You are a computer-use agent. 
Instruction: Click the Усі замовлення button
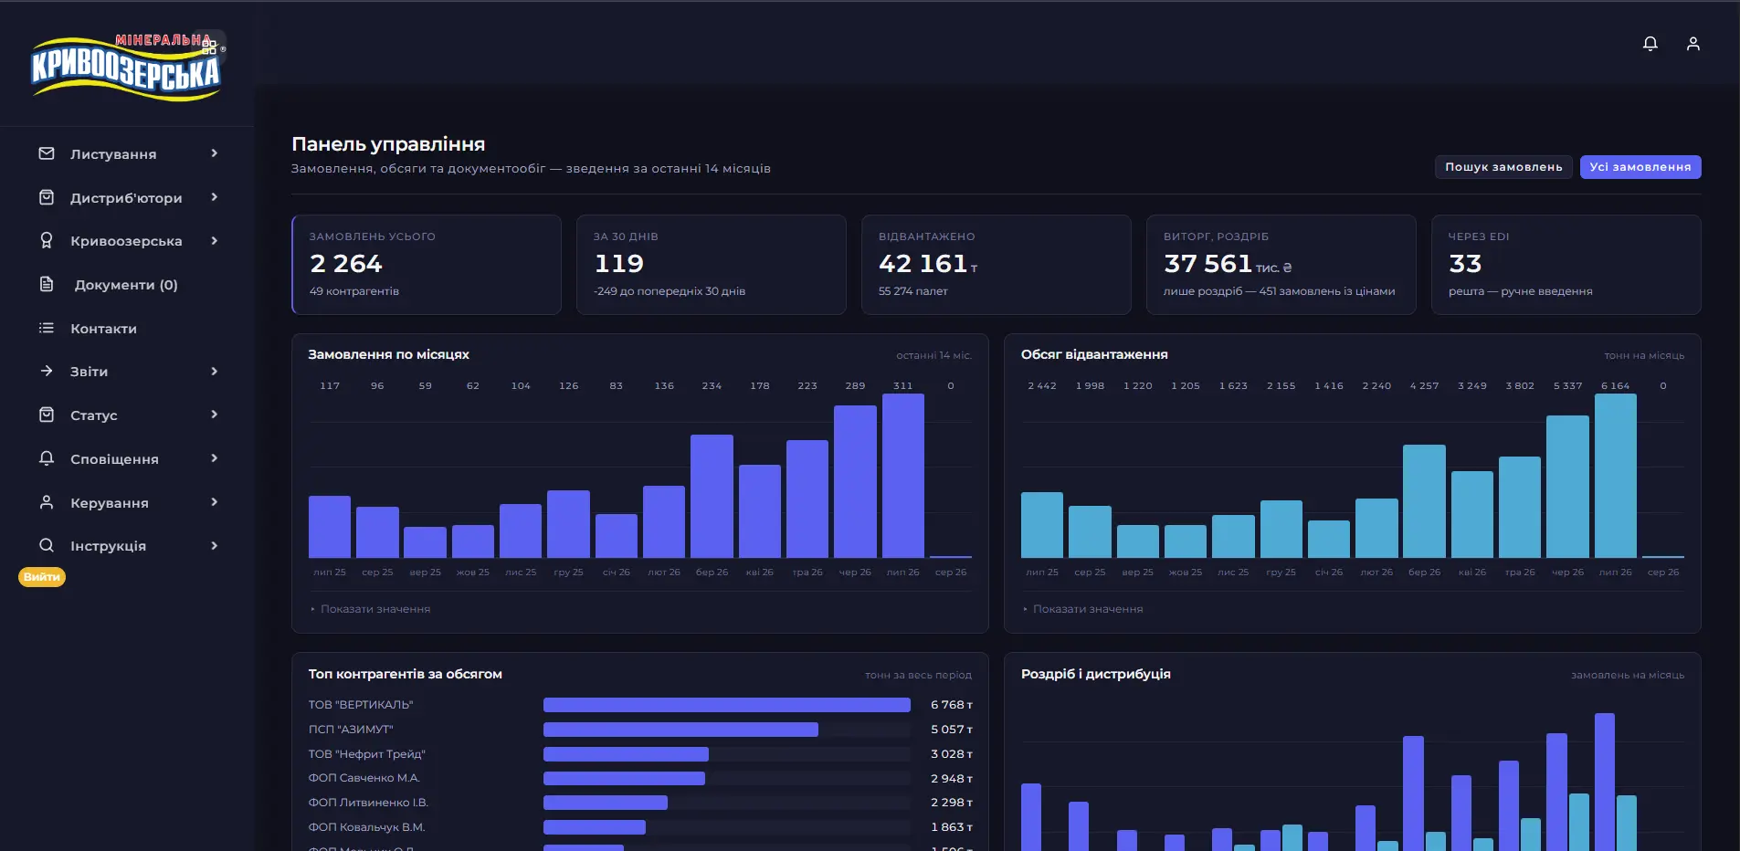1640,167
